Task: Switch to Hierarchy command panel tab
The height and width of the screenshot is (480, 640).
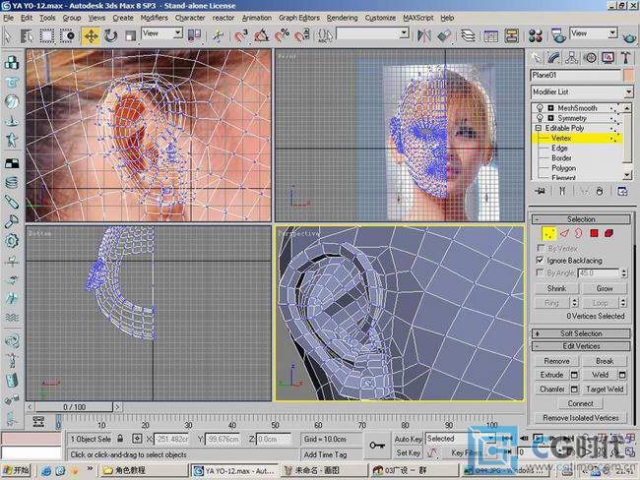Action: click(572, 58)
